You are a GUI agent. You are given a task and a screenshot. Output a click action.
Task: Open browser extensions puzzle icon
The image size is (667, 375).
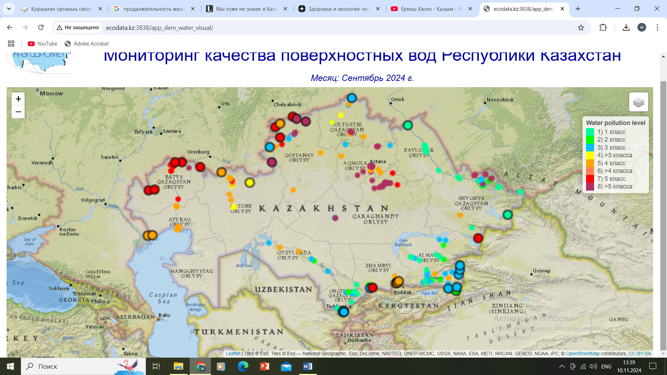[603, 27]
